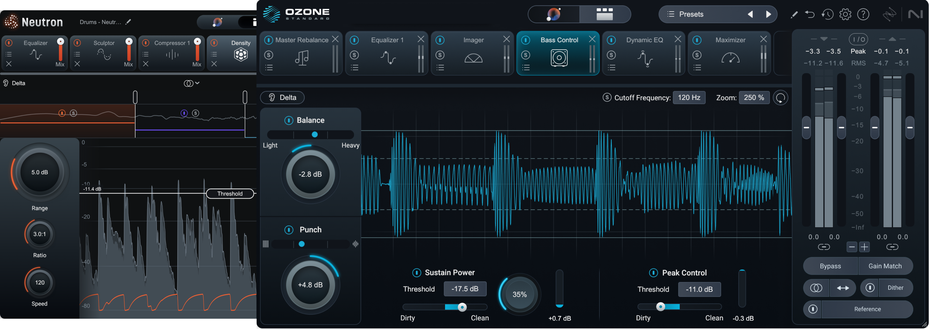Viewport: 929px width, 329px height.
Task: Edit the Zoom 250 % field
Action: click(754, 97)
